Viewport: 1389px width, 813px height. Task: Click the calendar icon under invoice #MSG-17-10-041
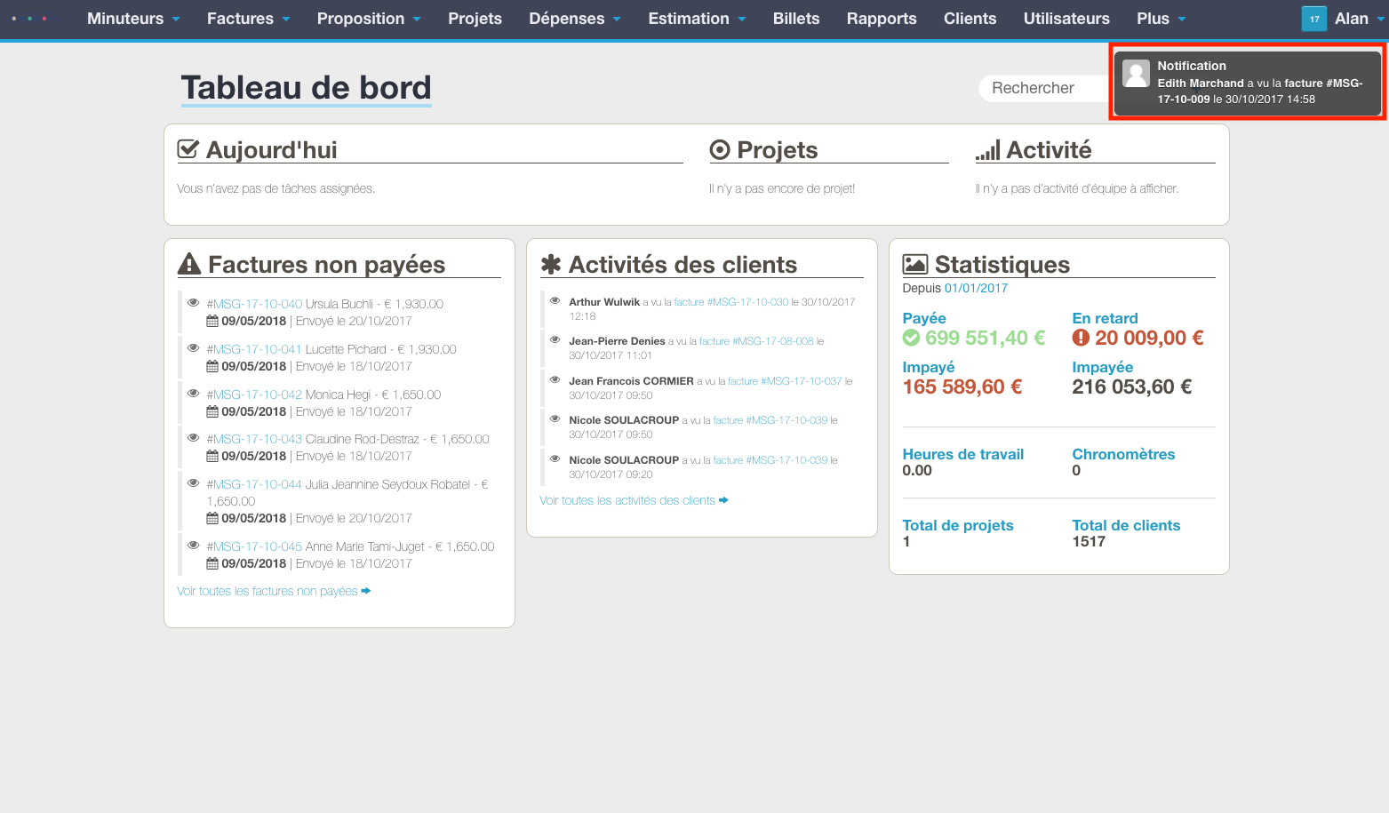[x=212, y=366]
